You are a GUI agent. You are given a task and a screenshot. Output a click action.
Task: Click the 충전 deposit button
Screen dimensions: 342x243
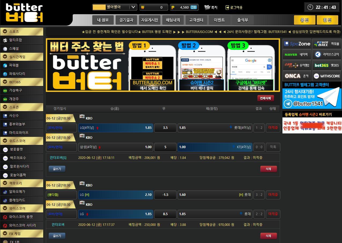click(304, 20)
